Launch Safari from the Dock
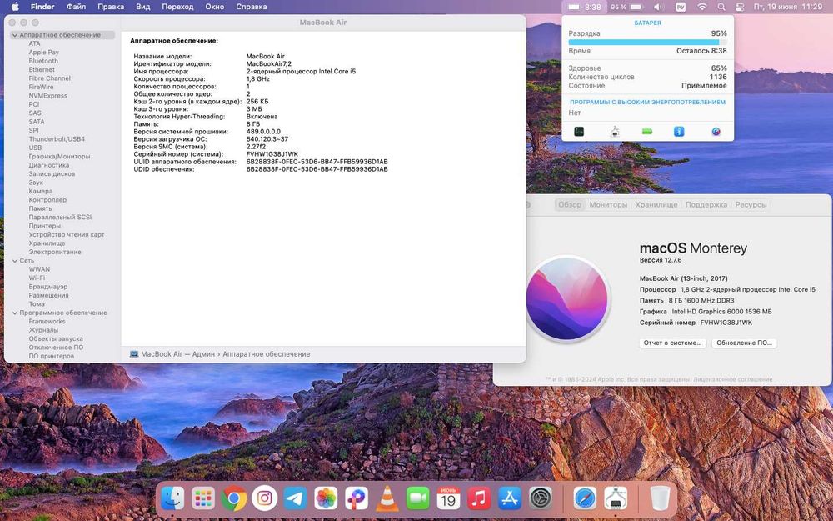This screenshot has width=833, height=521. click(x=585, y=498)
